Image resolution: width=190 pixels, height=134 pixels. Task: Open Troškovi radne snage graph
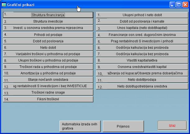48,92
